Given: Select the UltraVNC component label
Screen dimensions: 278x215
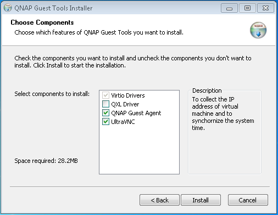Looking at the screenshot, I should tap(123, 122).
